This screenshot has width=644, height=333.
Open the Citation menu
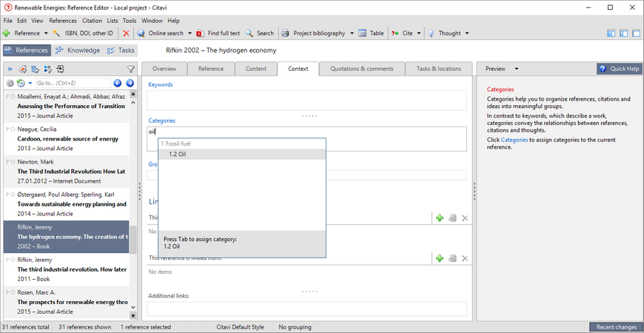(x=92, y=21)
